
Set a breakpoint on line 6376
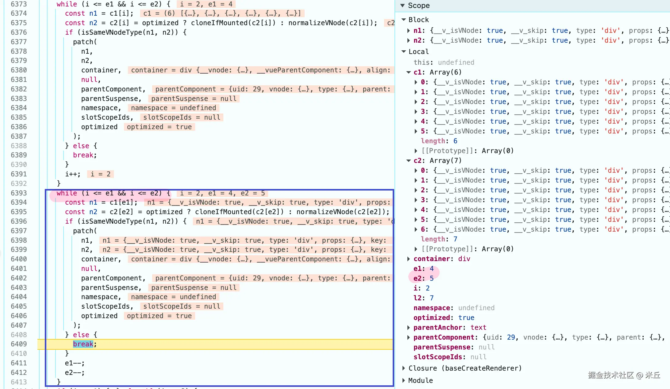pyautogui.click(x=19, y=33)
